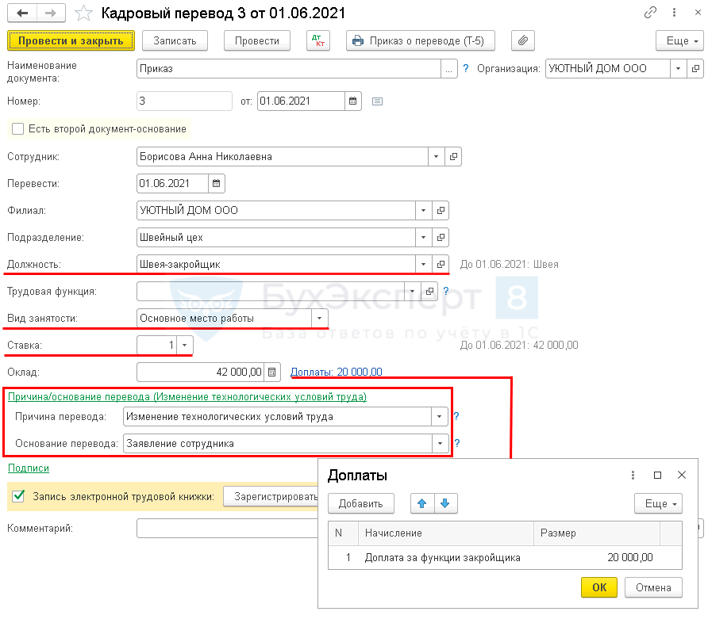Open the Дт/Кт postings icon
The width and height of the screenshot is (708, 619).
pyautogui.click(x=317, y=40)
